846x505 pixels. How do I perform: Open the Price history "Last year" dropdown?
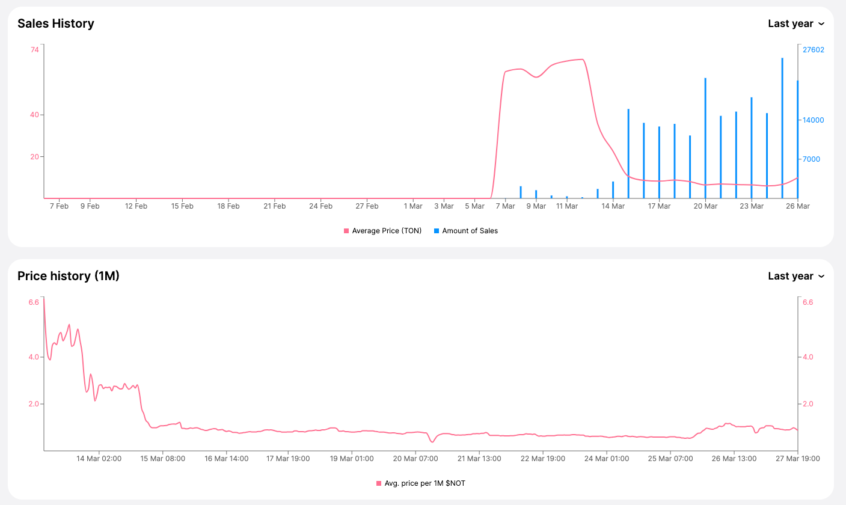795,276
